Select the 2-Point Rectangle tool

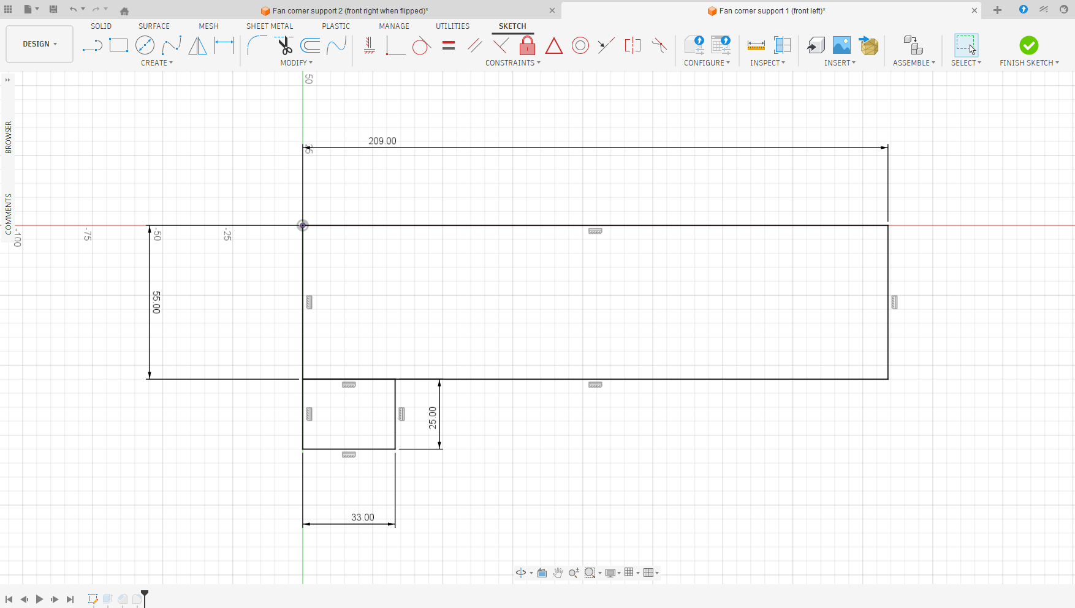[118, 45]
